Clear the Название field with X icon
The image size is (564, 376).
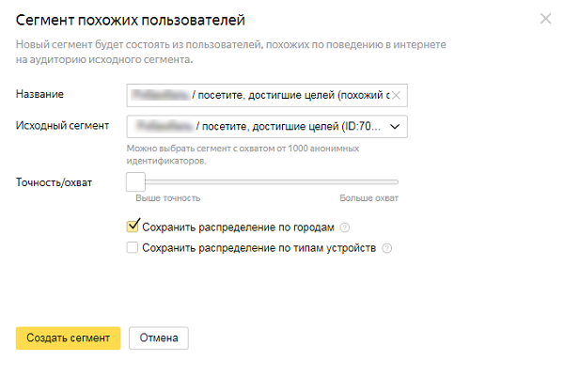click(397, 95)
